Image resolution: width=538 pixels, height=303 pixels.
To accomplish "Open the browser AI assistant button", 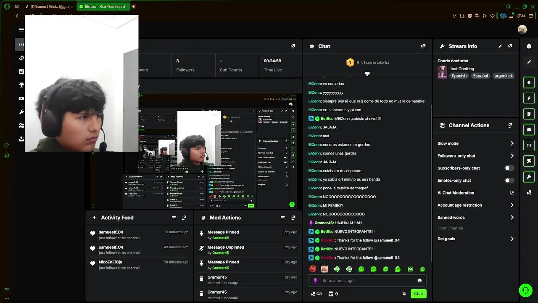I will (521, 16).
